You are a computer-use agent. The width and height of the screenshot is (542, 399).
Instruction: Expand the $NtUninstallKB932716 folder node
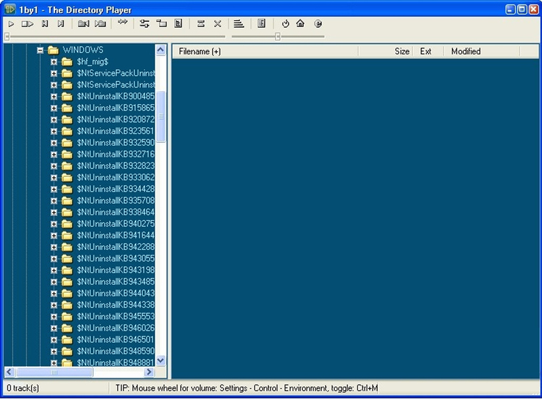tap(54, 154)
